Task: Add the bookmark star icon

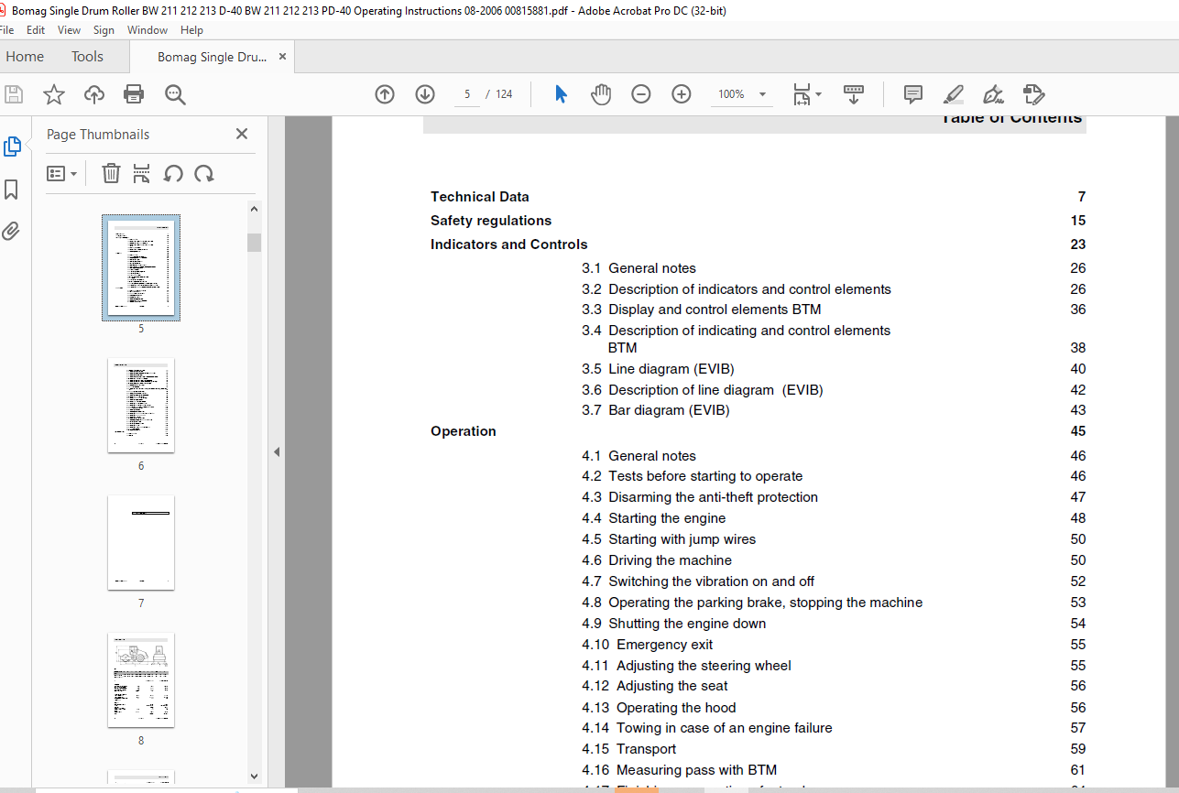Action: click(54, 94)
